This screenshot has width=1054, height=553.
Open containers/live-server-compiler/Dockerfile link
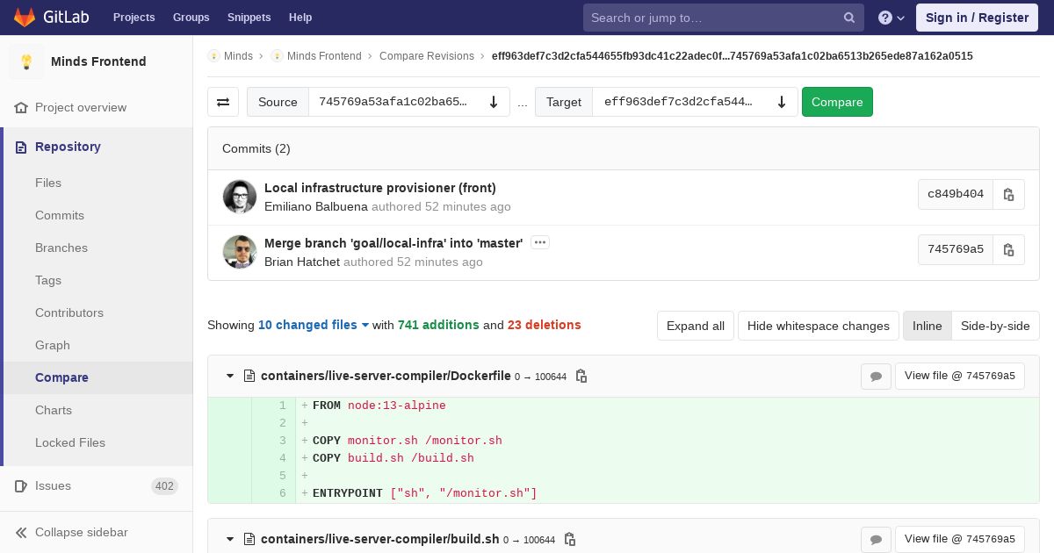386,376
